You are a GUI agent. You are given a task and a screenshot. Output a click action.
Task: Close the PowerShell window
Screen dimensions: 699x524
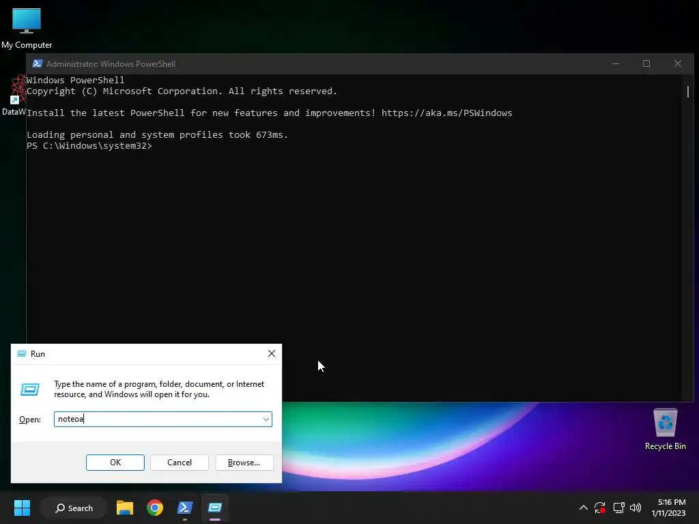(x=678, y=63)
